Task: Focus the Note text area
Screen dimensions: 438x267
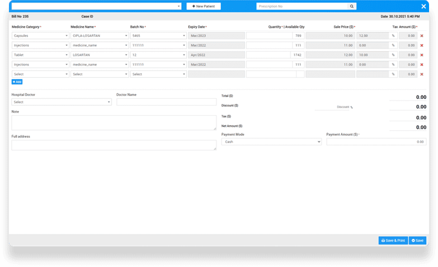Action: point(114,122)
